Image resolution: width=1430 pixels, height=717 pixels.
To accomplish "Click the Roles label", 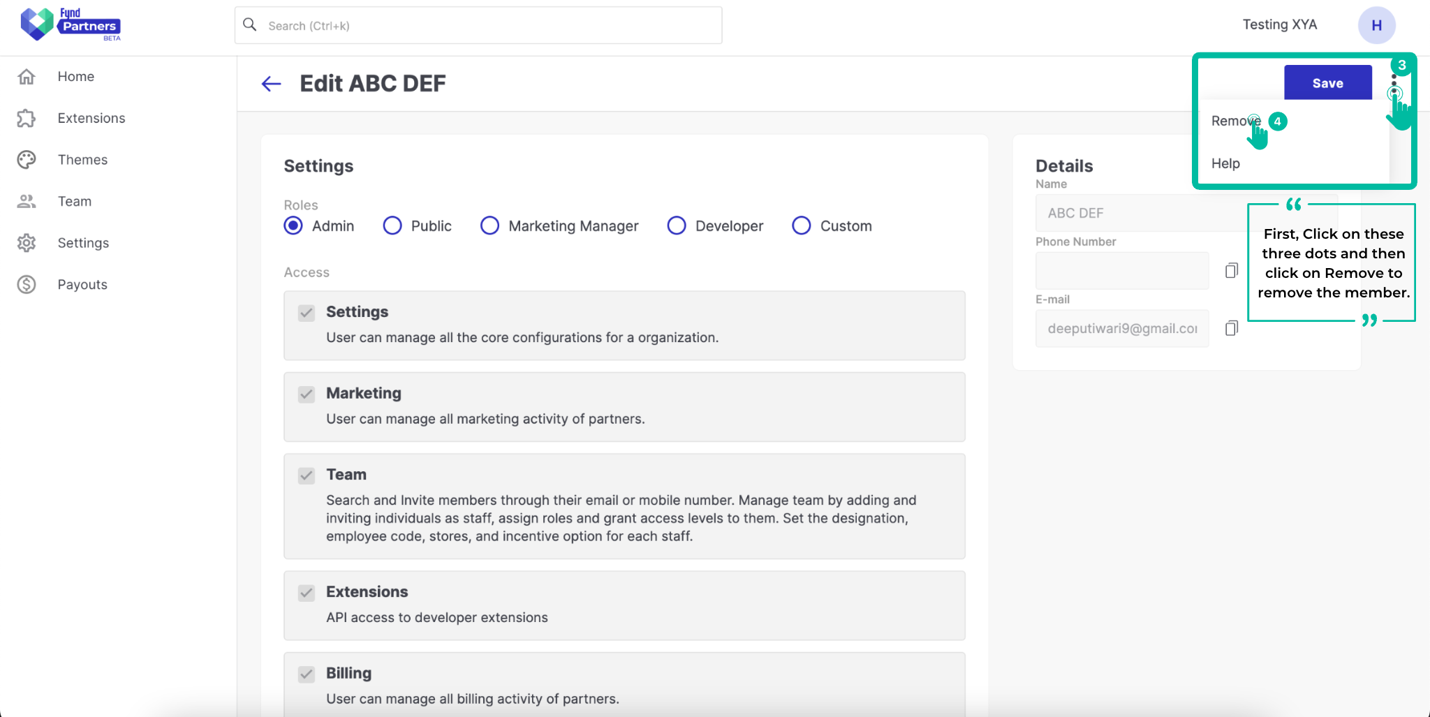I will coord(301,205).
